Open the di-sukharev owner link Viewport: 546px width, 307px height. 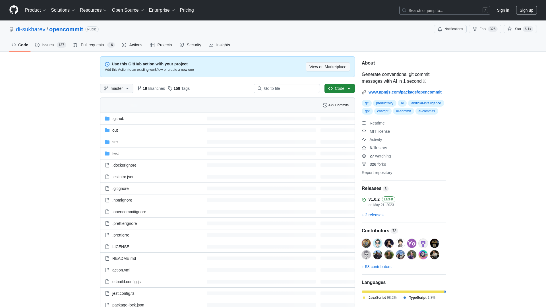30,29
